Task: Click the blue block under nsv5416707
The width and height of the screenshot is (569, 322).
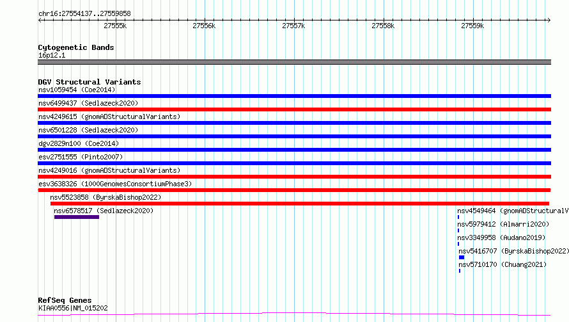Action: pyautogui.click(x=462, y=257)
